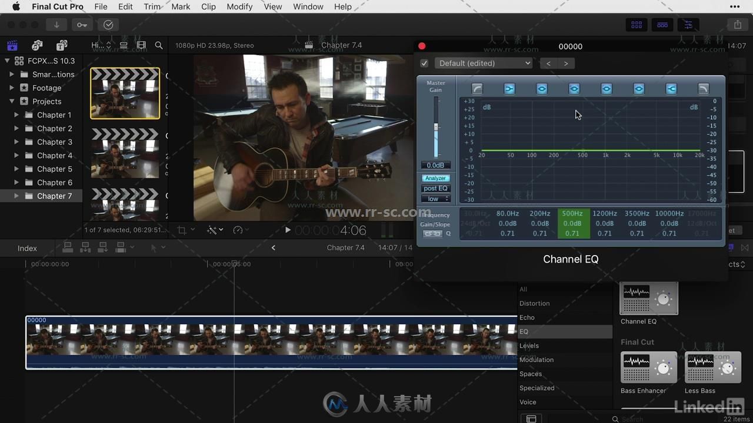Open the analyzer resolution low menu
753x423 pixels.
pyautogui.click(x=436, y=199)
